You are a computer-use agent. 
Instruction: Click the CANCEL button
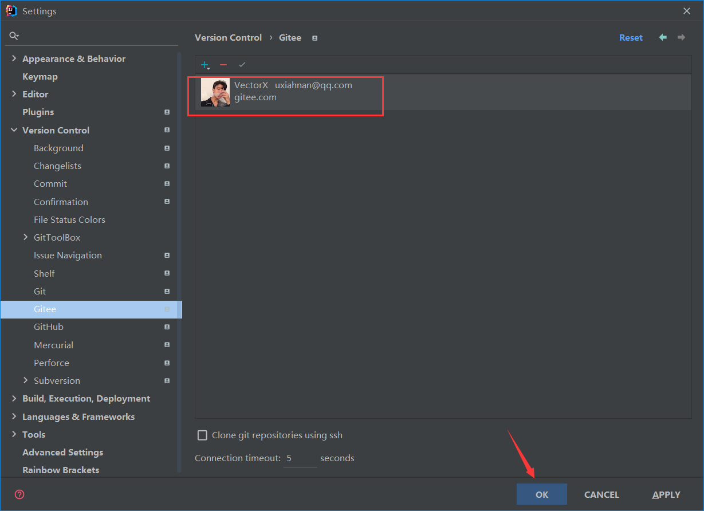[x=601, y=494]
